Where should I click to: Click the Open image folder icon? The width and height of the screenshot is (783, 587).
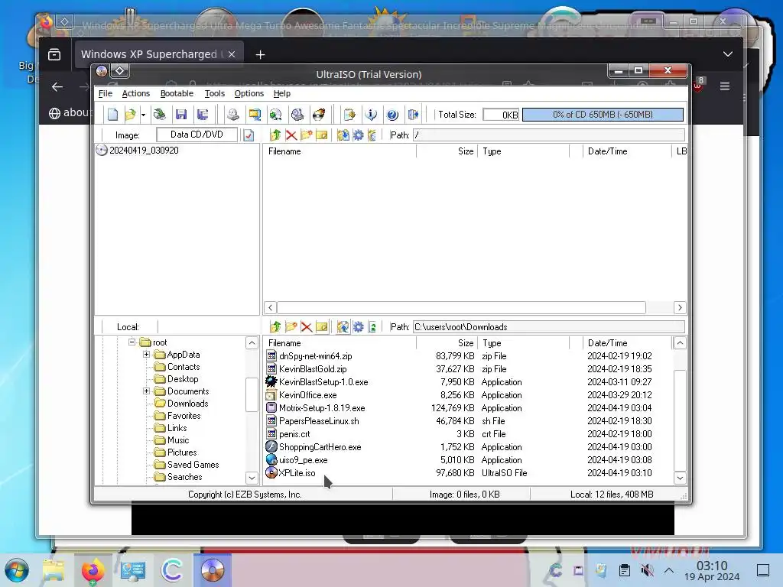(x=130, y=115)
